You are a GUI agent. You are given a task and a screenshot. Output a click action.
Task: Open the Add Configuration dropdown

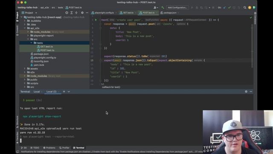click(177, 8)
